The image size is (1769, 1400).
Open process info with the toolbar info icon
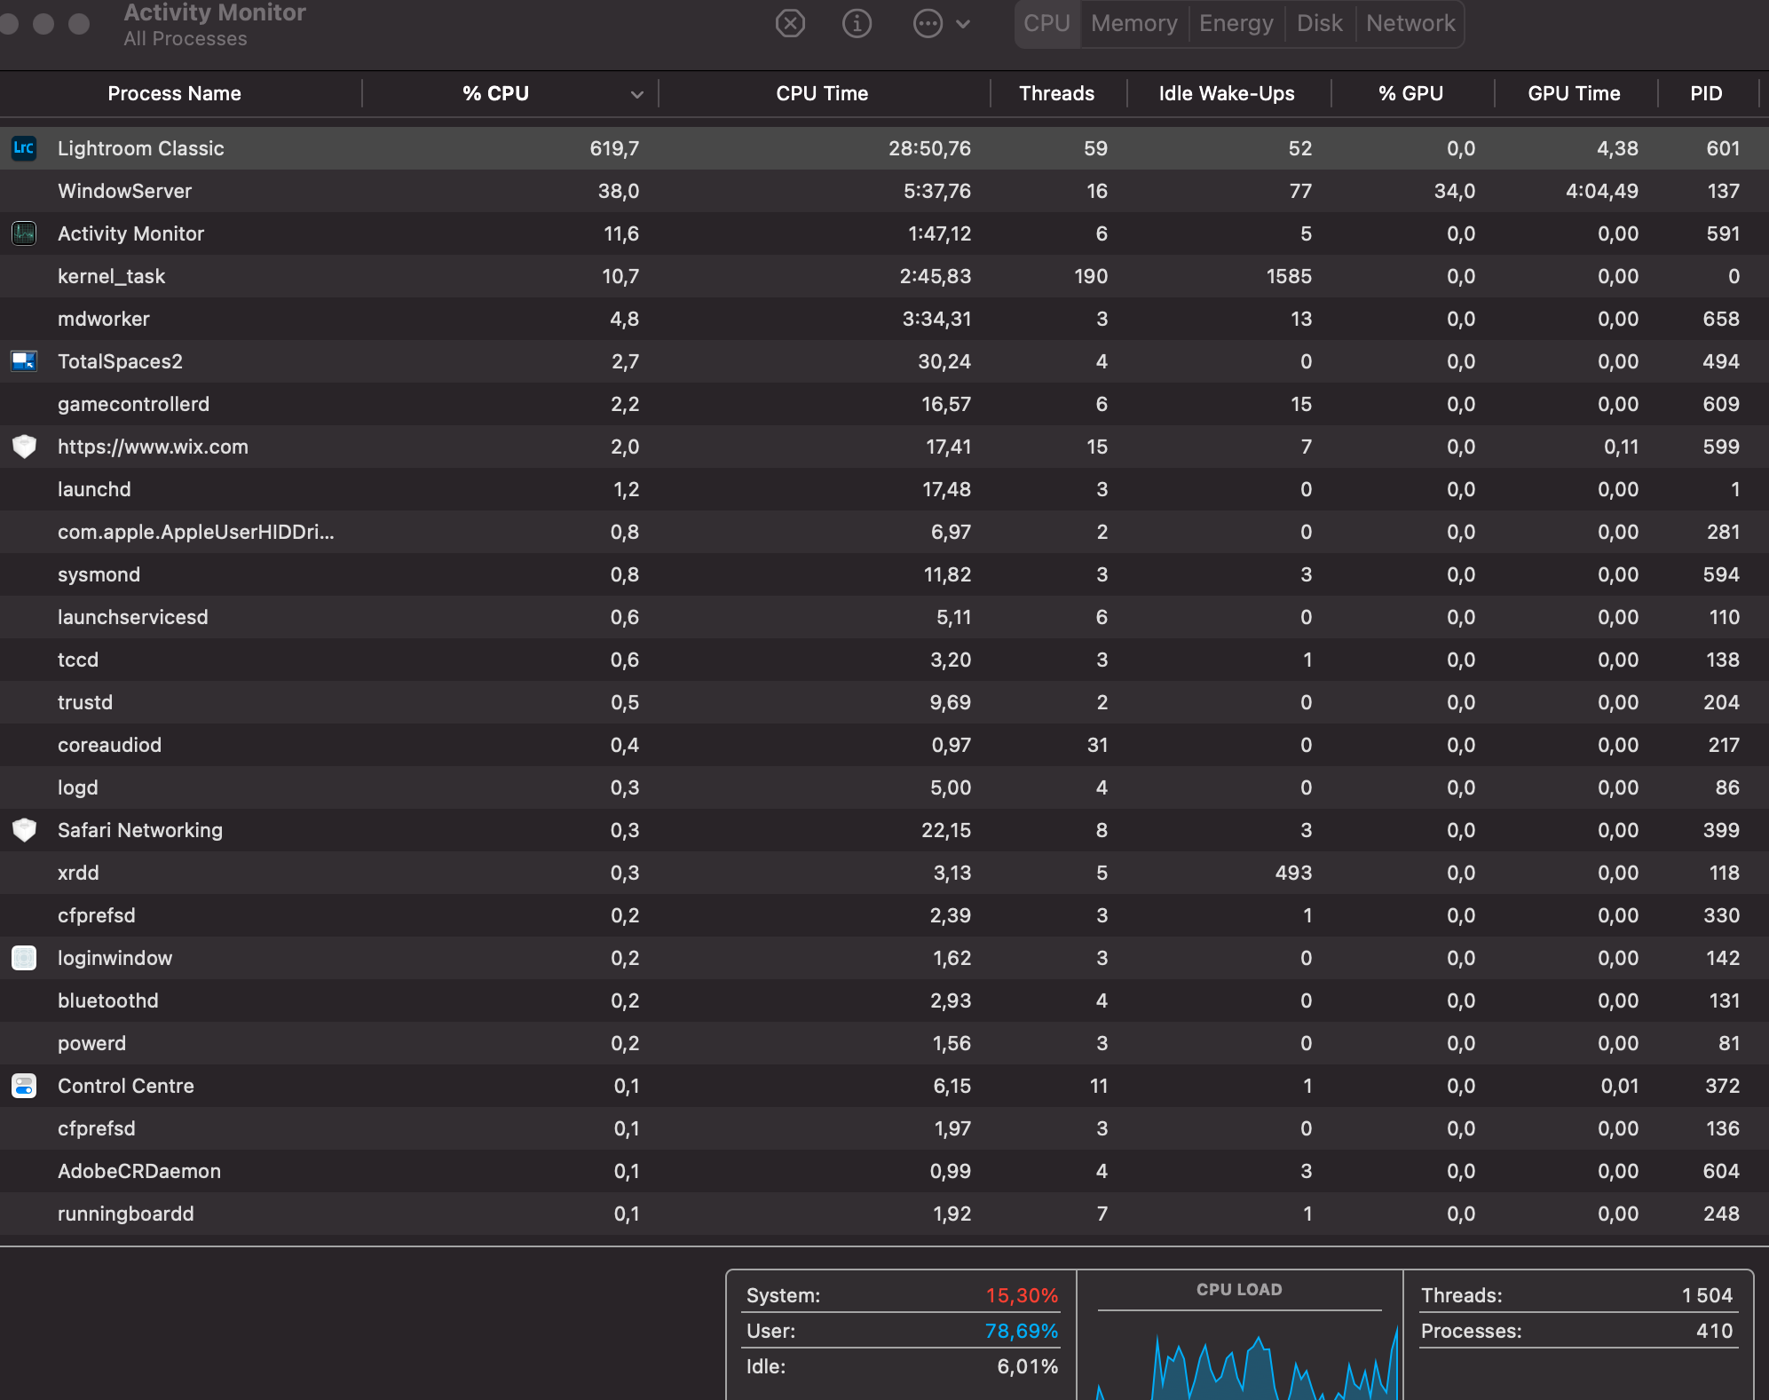(x=857, y=23)
